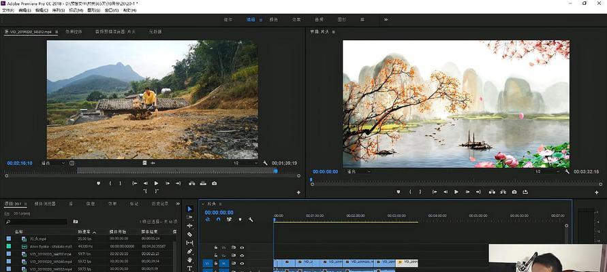Viewport: 607px width, 272px height.
Task: Select the Razor tool
Action: (x=189, y=234)
